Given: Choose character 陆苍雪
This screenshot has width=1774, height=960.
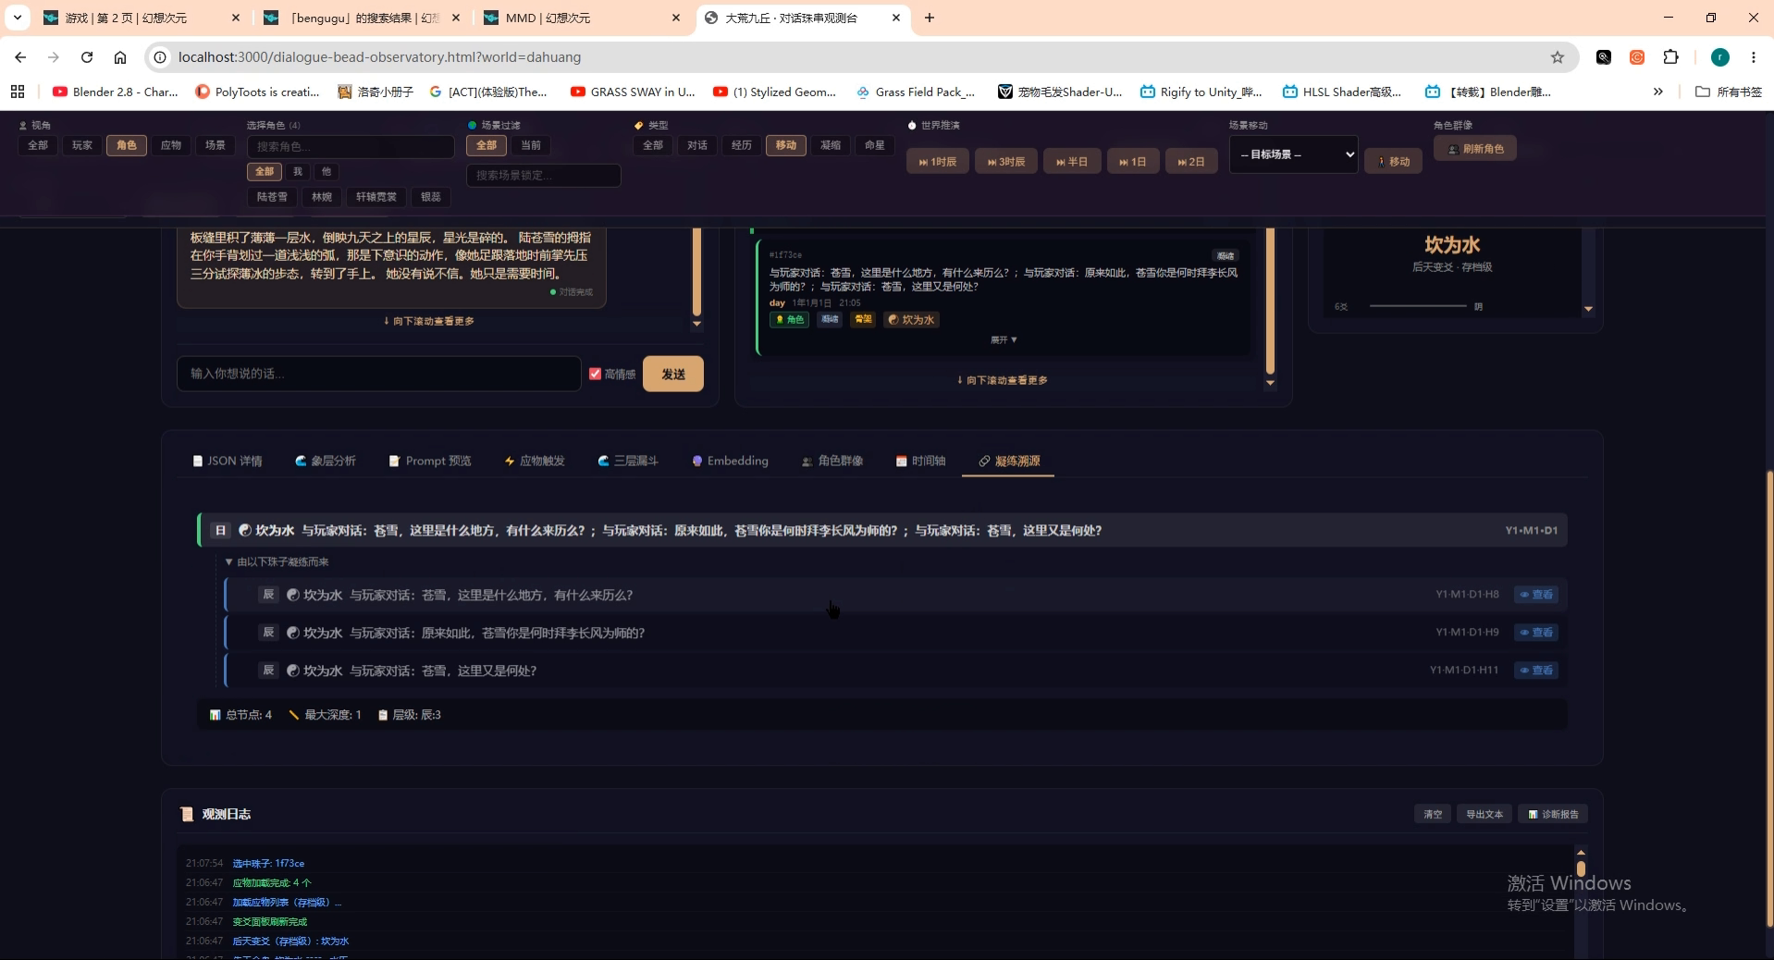Looking at the screenshot, I should pos(272,197).
